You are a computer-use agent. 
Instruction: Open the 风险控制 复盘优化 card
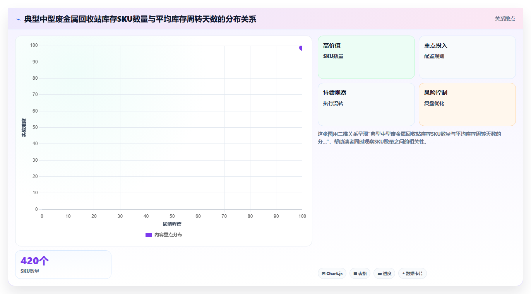[x=467, y=104]
